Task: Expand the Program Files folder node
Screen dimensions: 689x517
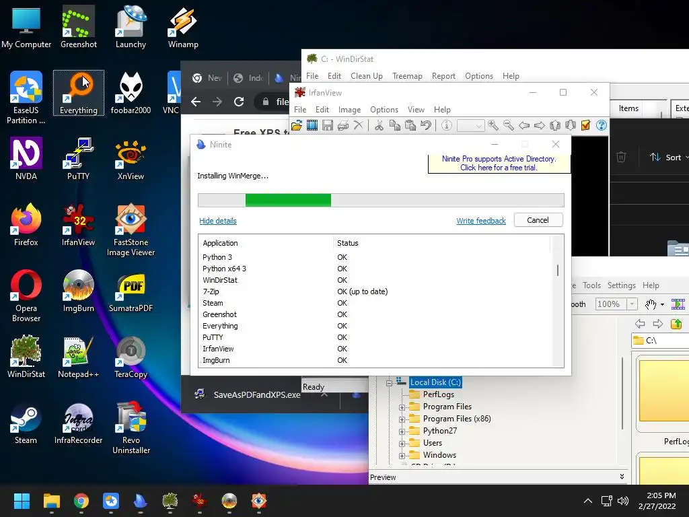Action: coord(402,407)
